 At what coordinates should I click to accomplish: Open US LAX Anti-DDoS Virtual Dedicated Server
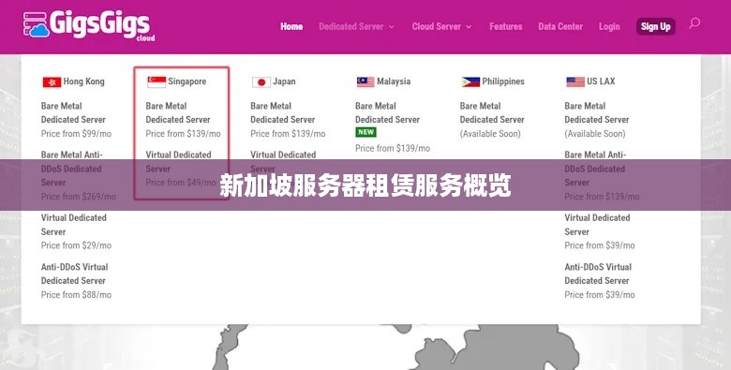[x=598, y=274]
